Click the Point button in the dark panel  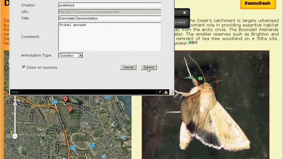coord(181,23)
